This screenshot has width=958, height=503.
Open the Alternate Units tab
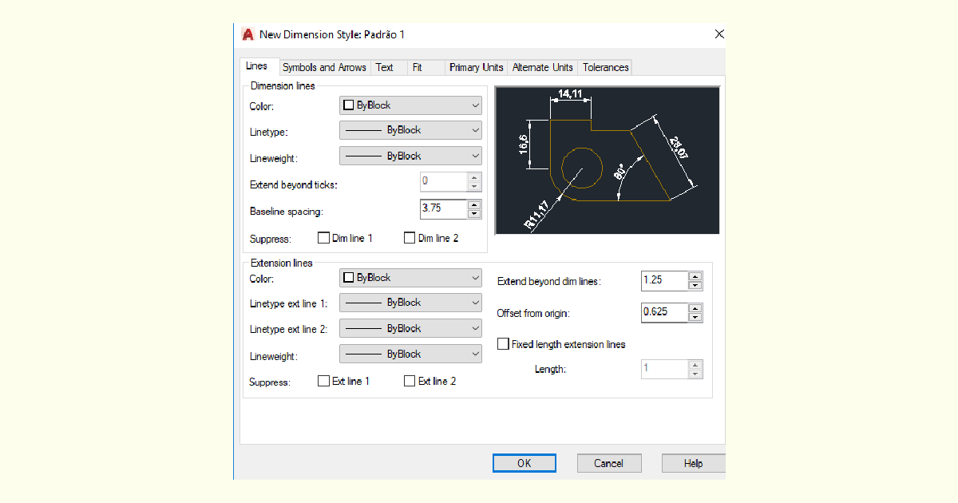(543, 68)
